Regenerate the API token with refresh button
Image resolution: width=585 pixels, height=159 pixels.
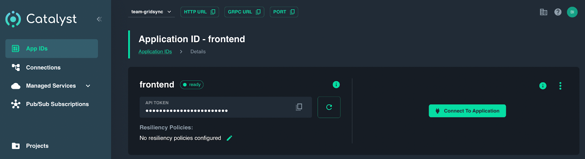click(329, 107)
